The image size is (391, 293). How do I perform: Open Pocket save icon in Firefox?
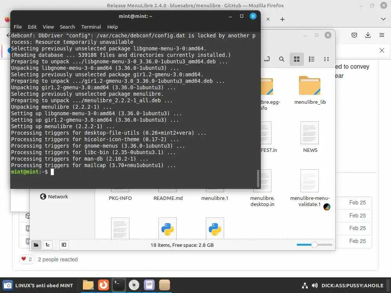(354, 35)
